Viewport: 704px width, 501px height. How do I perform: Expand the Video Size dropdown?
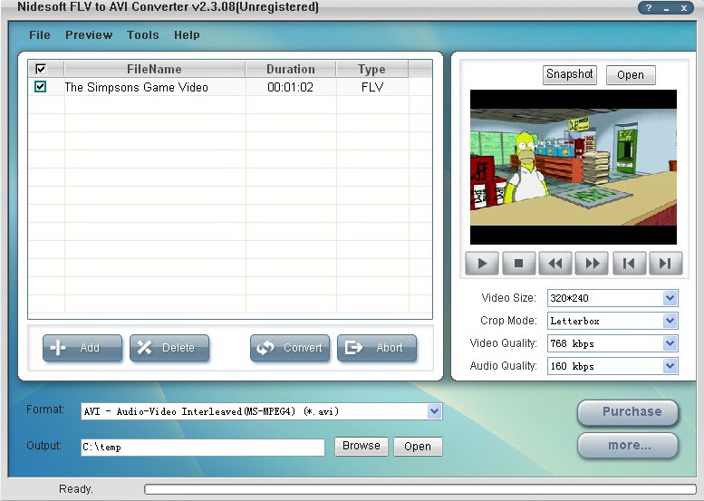click(670, 298)
